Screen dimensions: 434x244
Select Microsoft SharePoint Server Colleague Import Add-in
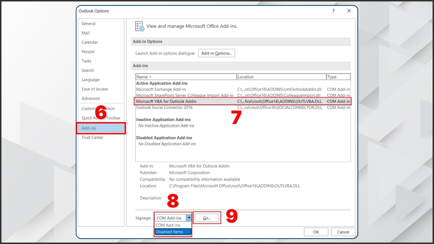click(x=243, y=95)
